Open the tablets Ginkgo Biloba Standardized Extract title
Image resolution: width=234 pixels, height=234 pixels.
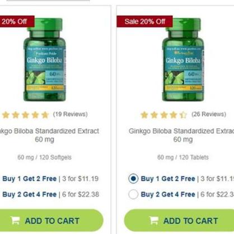(x=181, y=135)
